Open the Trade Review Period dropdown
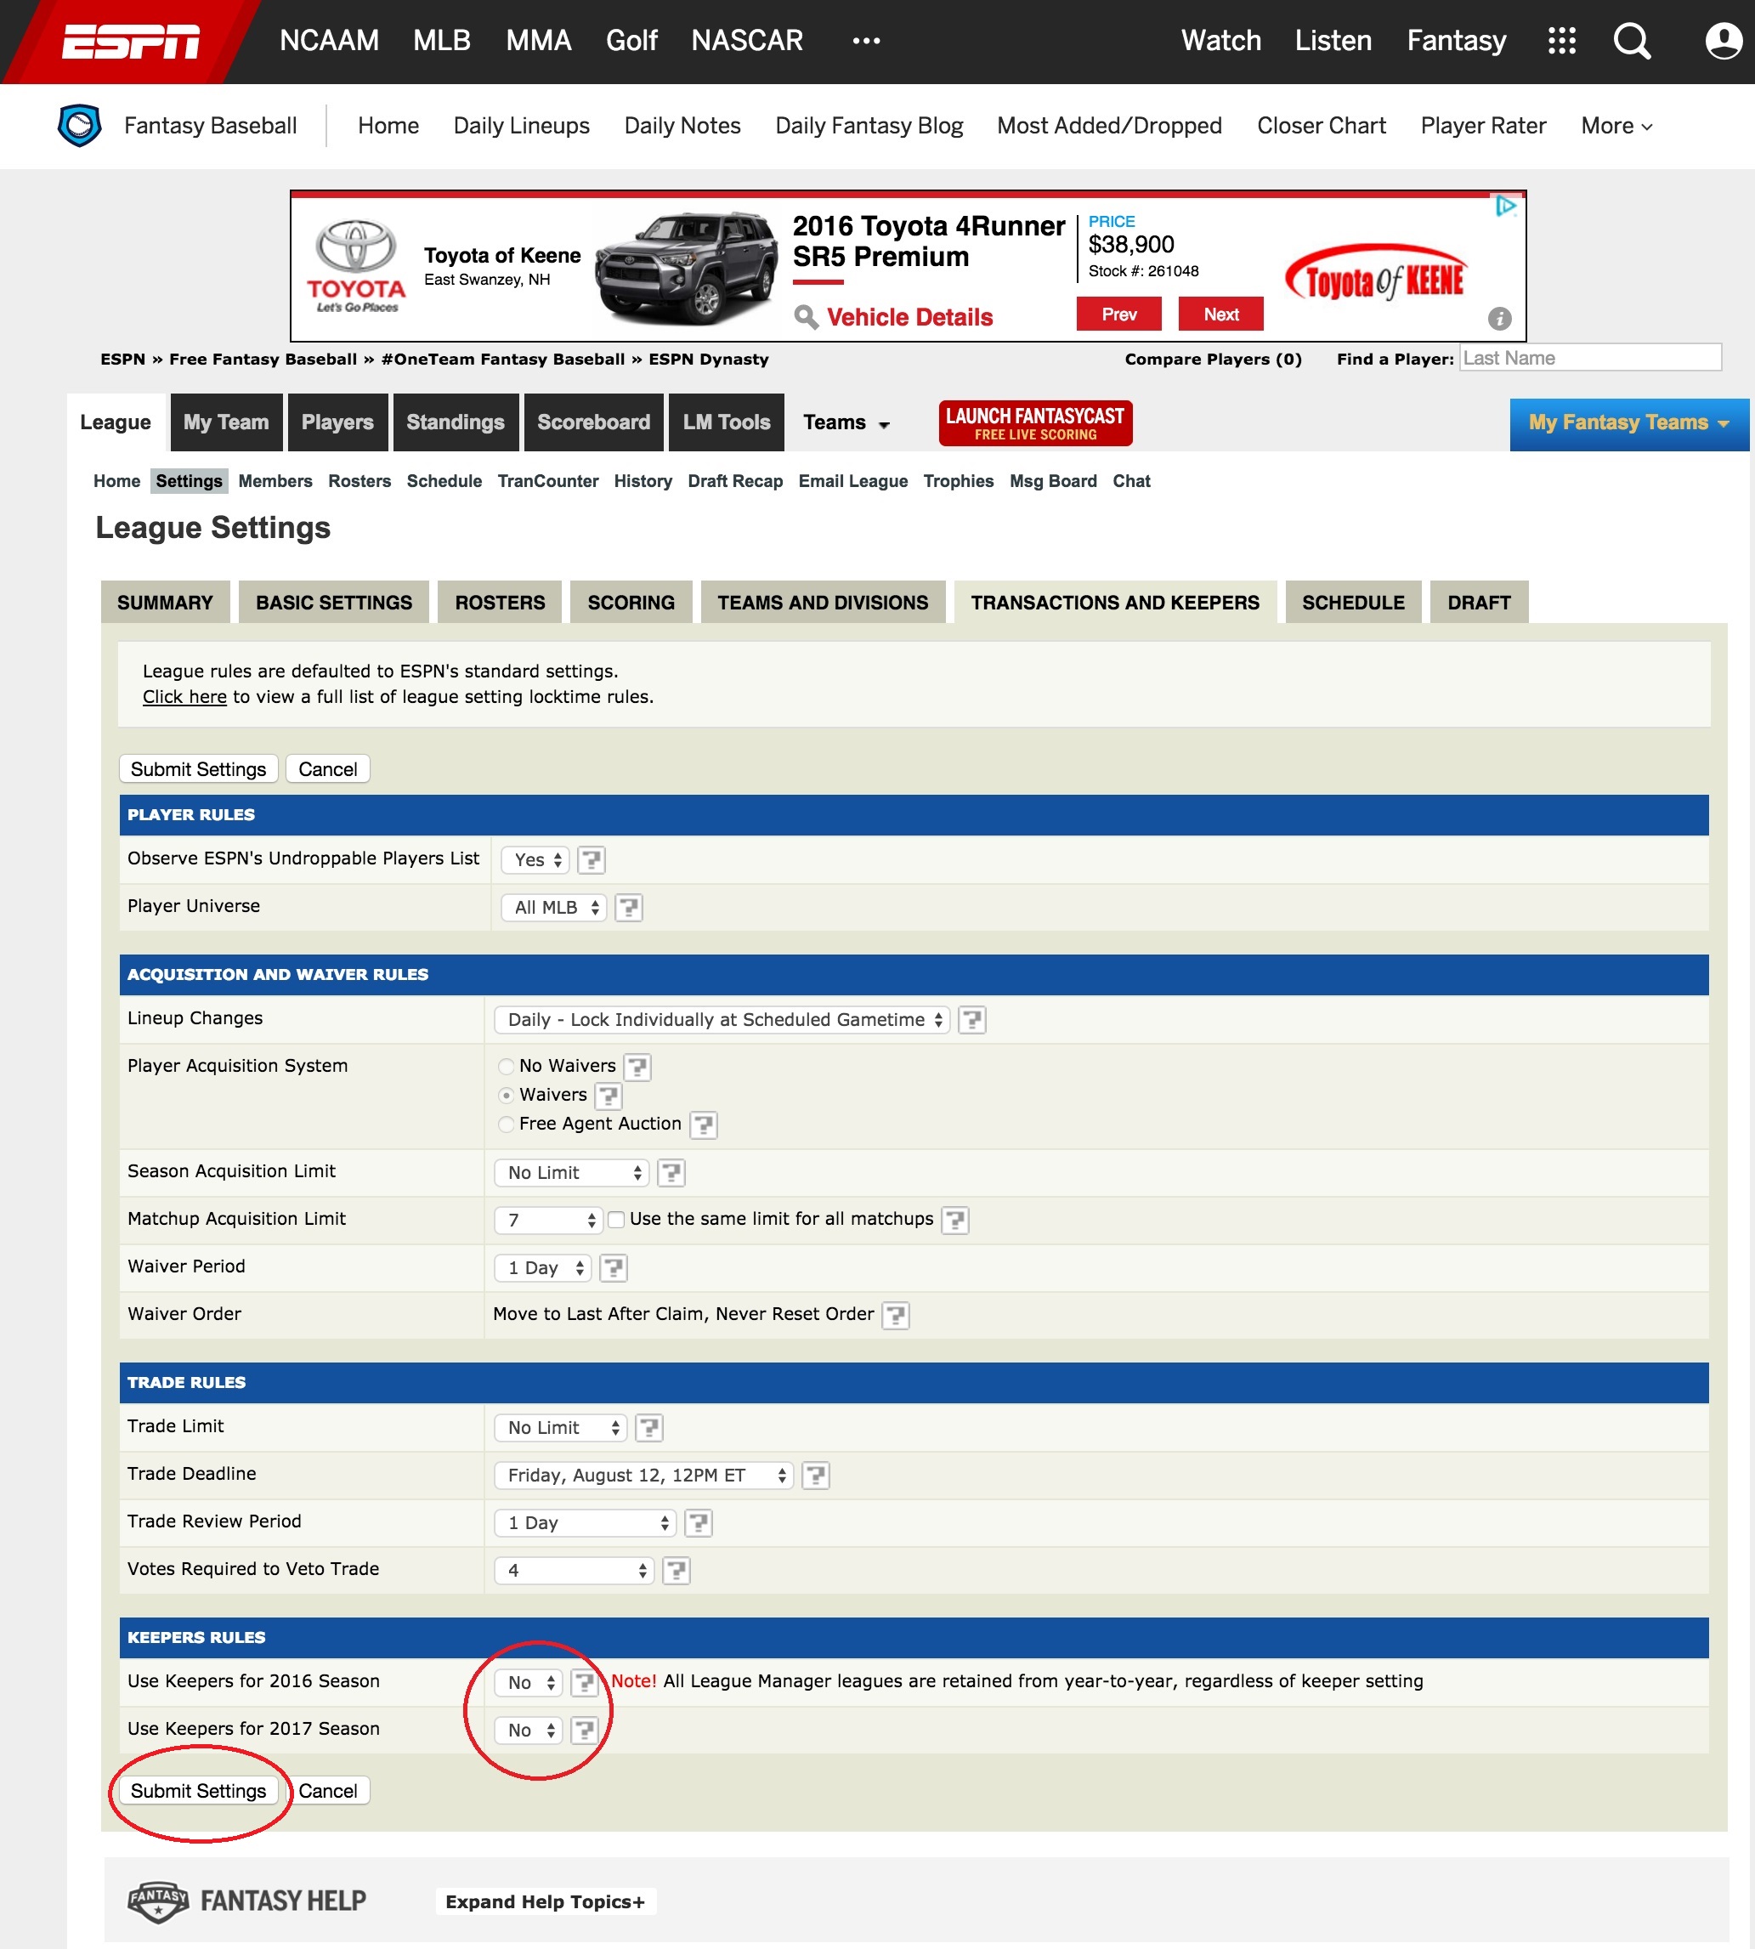This screenshot has height=1949, width=1755. click(586, 1523)
